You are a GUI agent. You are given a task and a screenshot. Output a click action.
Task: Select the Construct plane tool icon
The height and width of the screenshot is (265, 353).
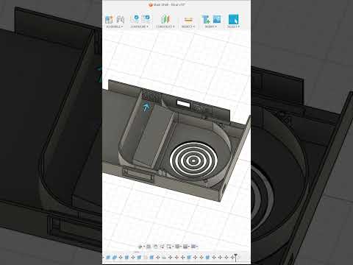tap(165, 19)
